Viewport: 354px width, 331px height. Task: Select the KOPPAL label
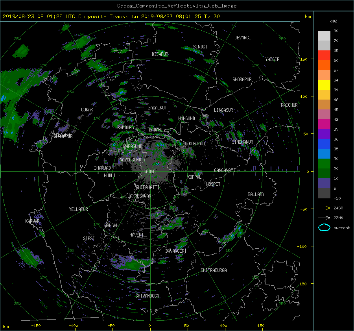pos(194,177)
